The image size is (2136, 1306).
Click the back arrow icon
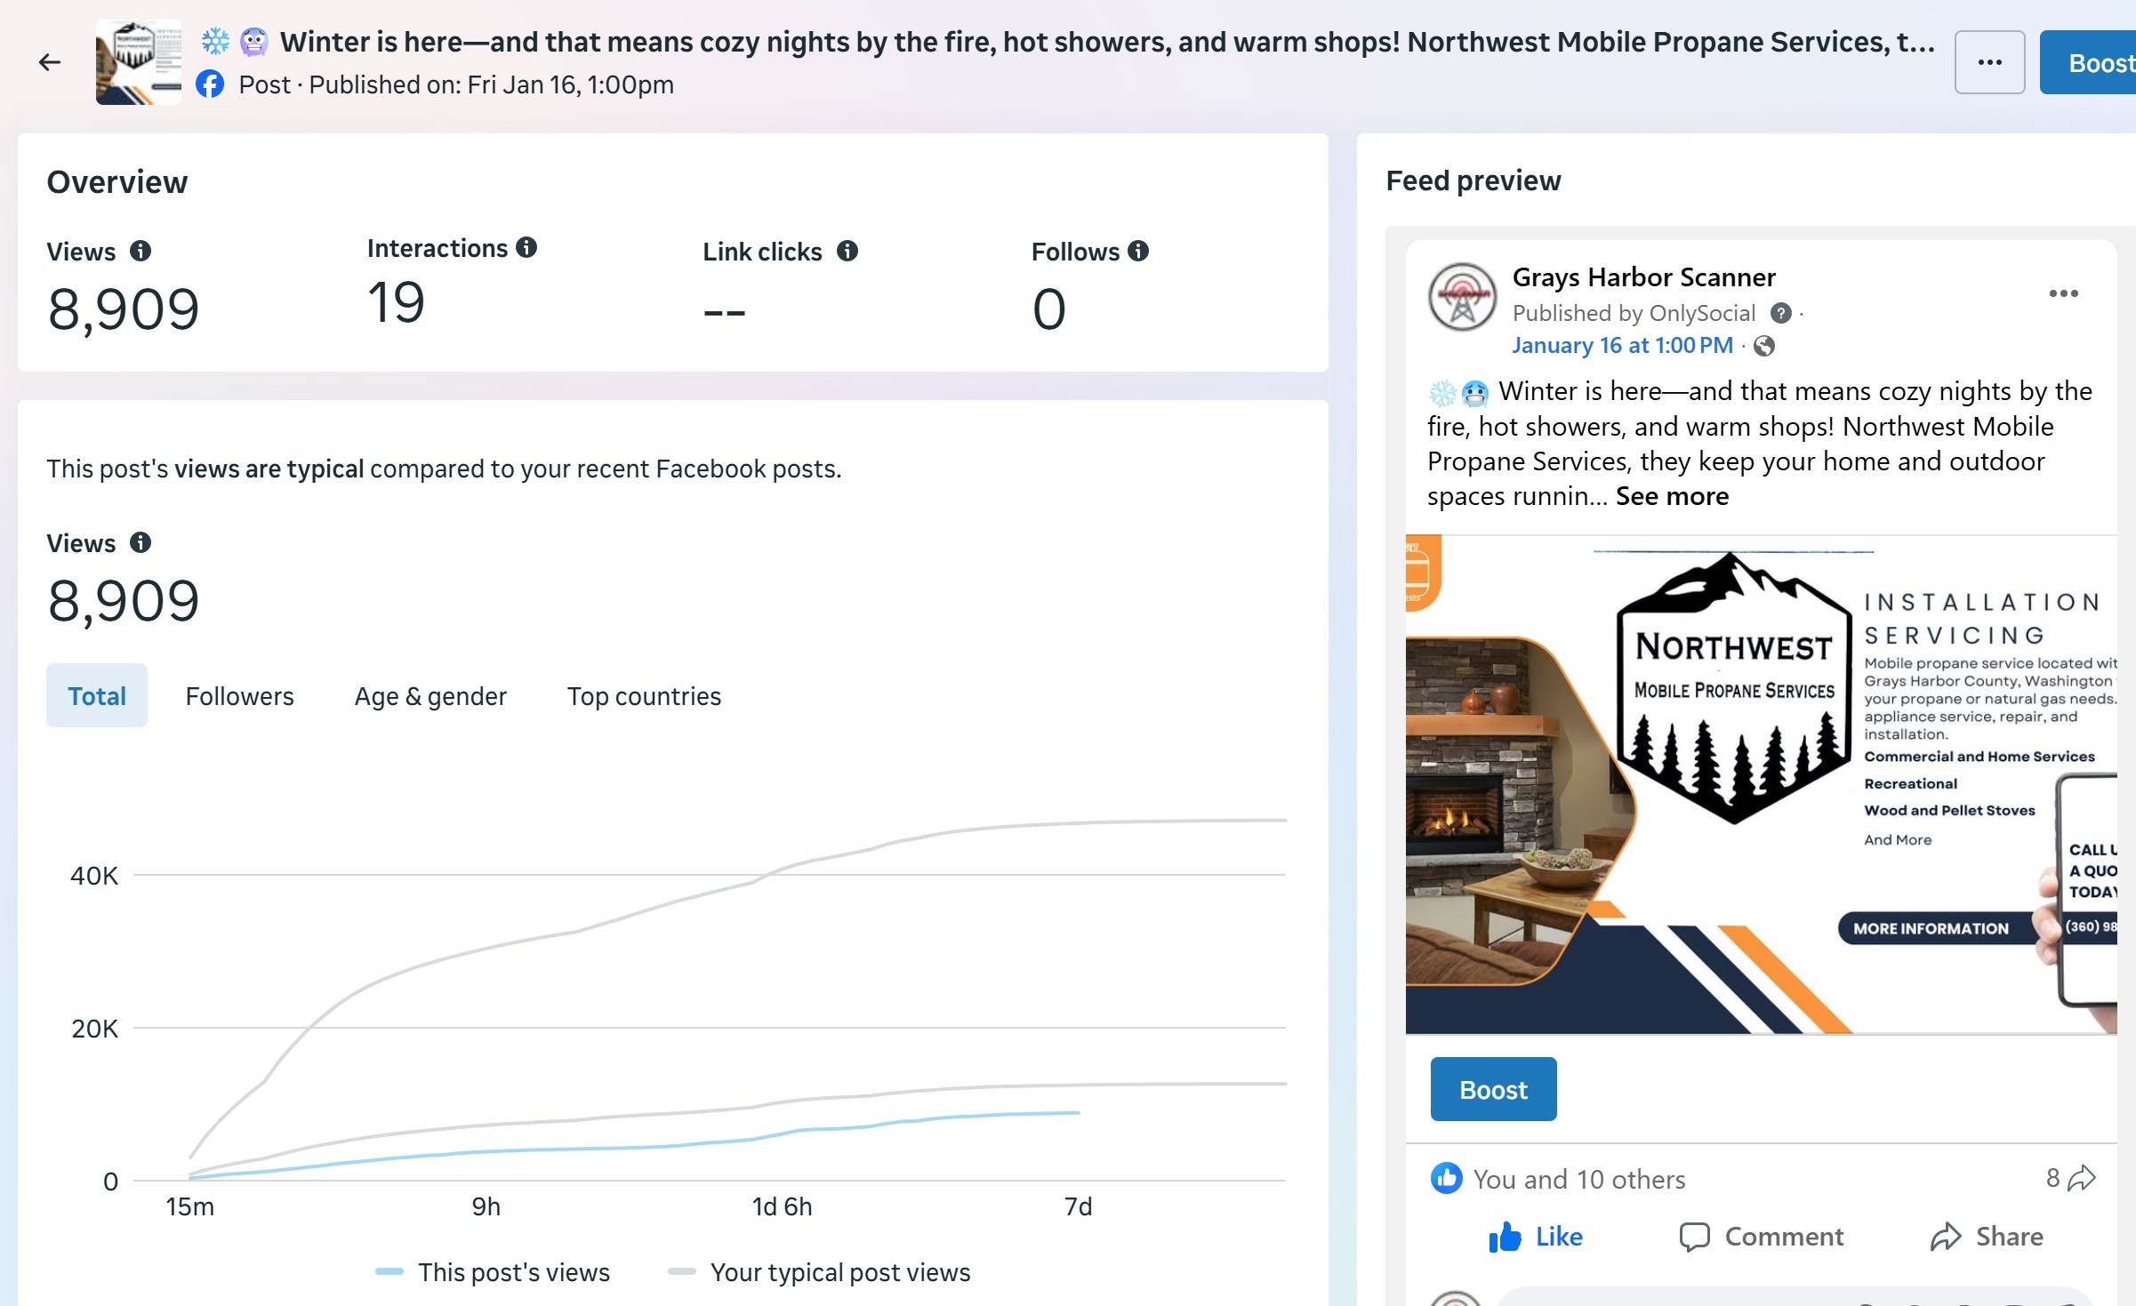pyautogui.click(x=50, y=62)
